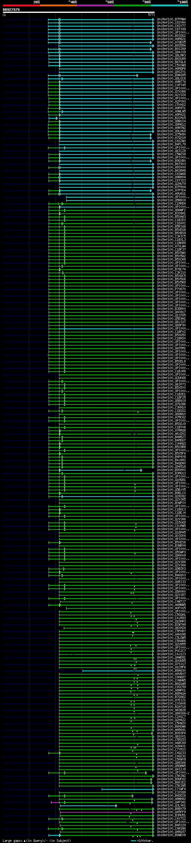The height and width of the screenshot is (843, 191).
Task: Select the UniRef100_B7QC74 label
Action: click(x=171, y=269)
